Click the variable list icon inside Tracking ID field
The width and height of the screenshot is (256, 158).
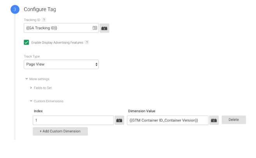coord(95,28)
